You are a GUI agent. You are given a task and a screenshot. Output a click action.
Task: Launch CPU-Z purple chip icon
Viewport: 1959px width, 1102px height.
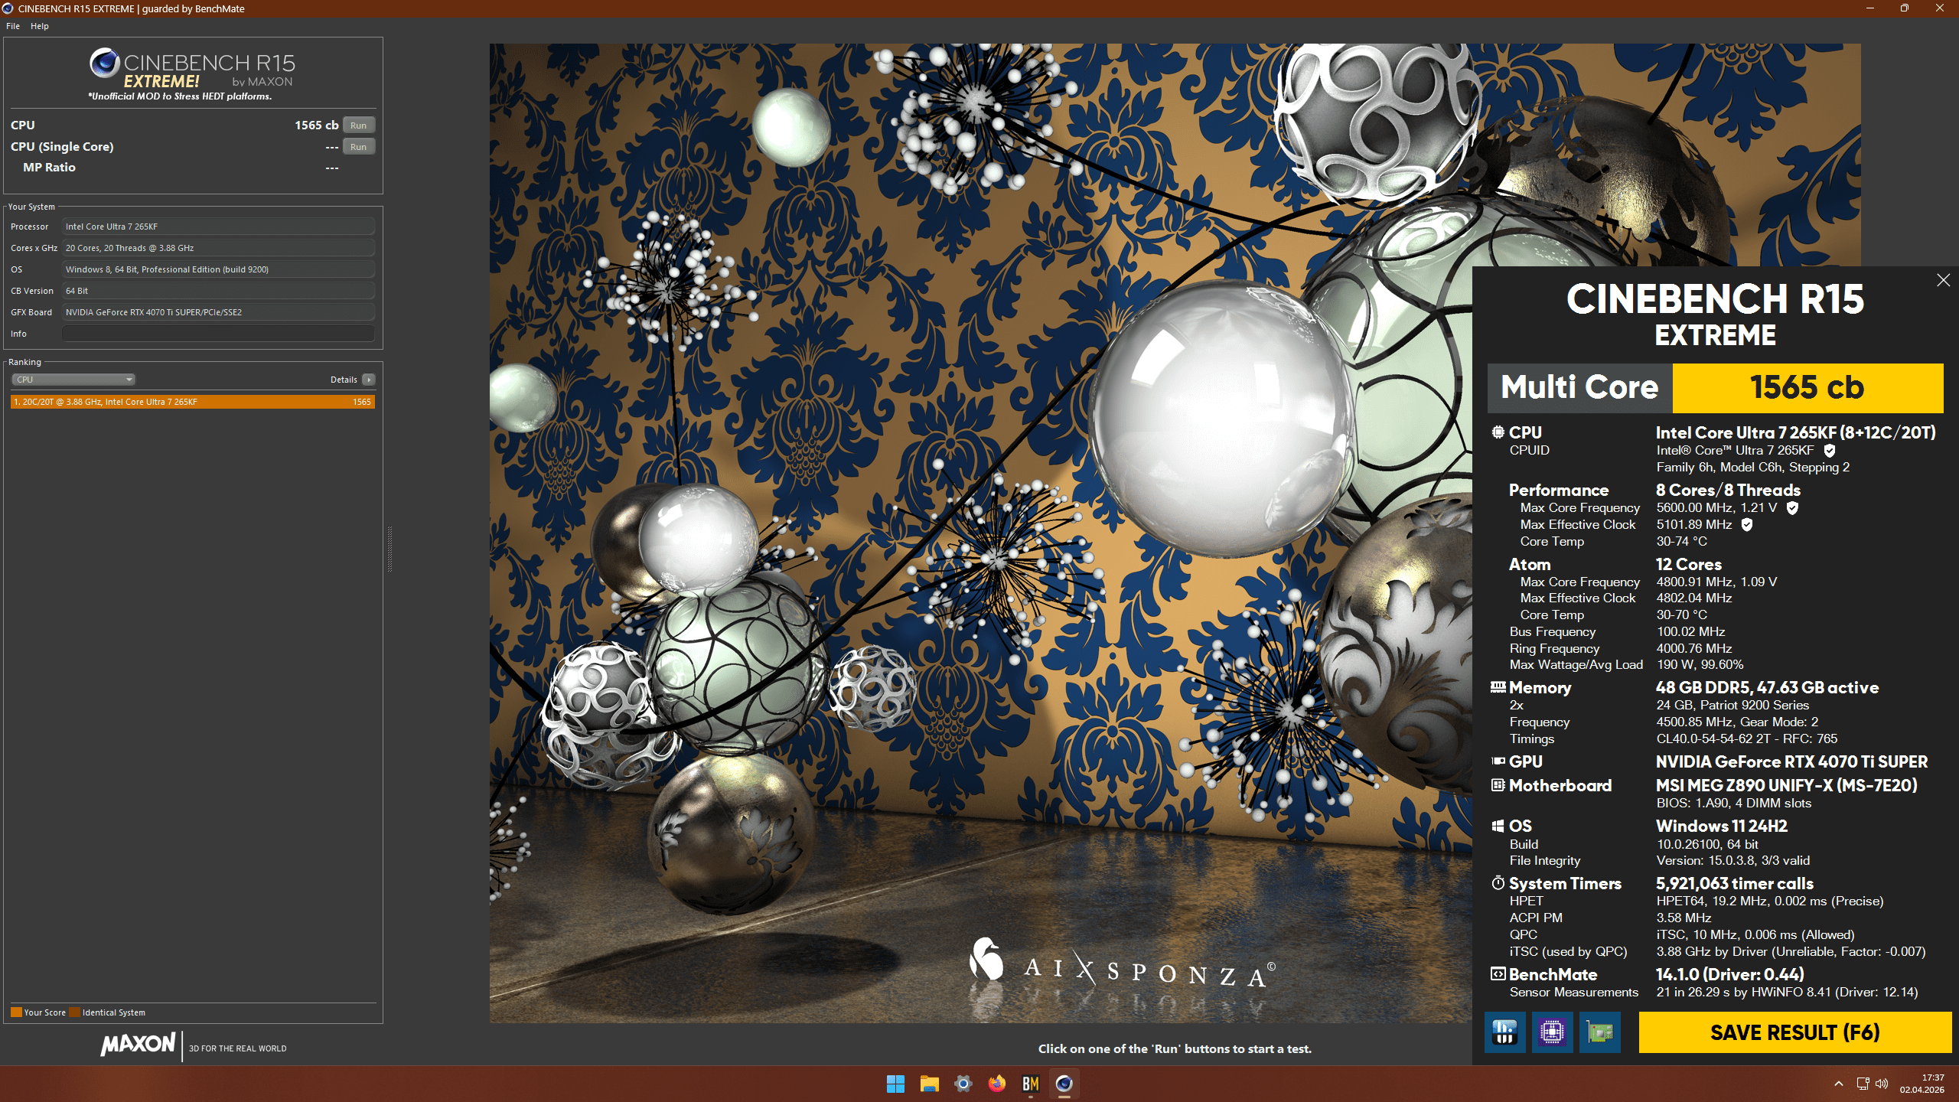coord(1552,1032)
